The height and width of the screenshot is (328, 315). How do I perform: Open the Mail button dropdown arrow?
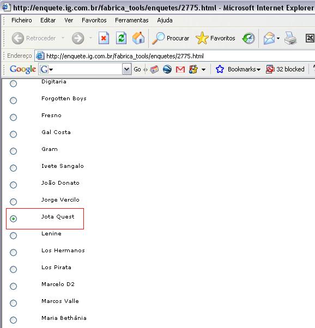point(278,38)
